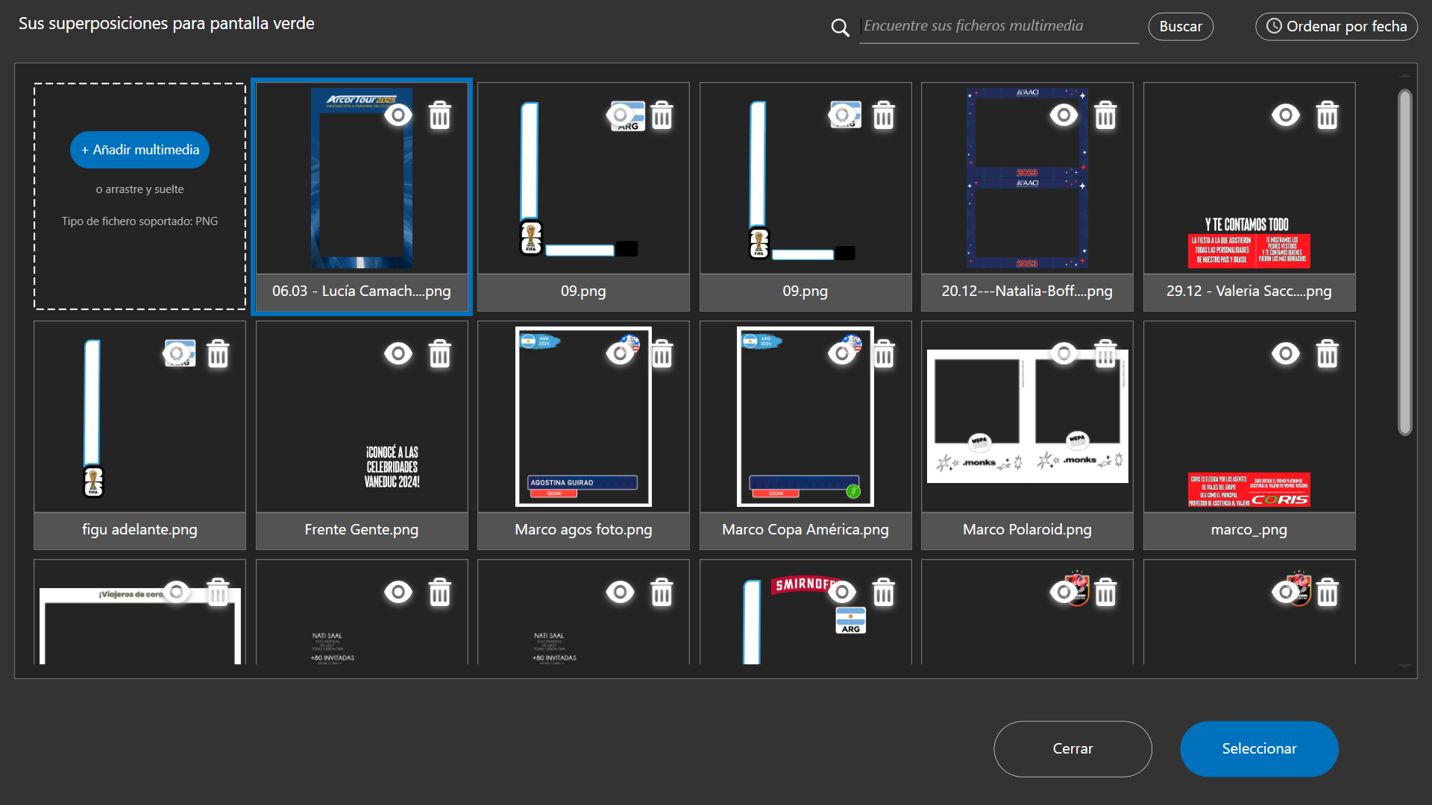Delete the marco_.png overlay
This screenshot has width=1432, height=805.
1328,354
